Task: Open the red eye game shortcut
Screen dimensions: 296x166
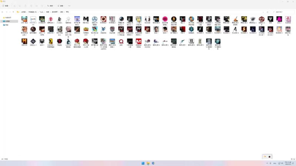Action: click(104, 19)
